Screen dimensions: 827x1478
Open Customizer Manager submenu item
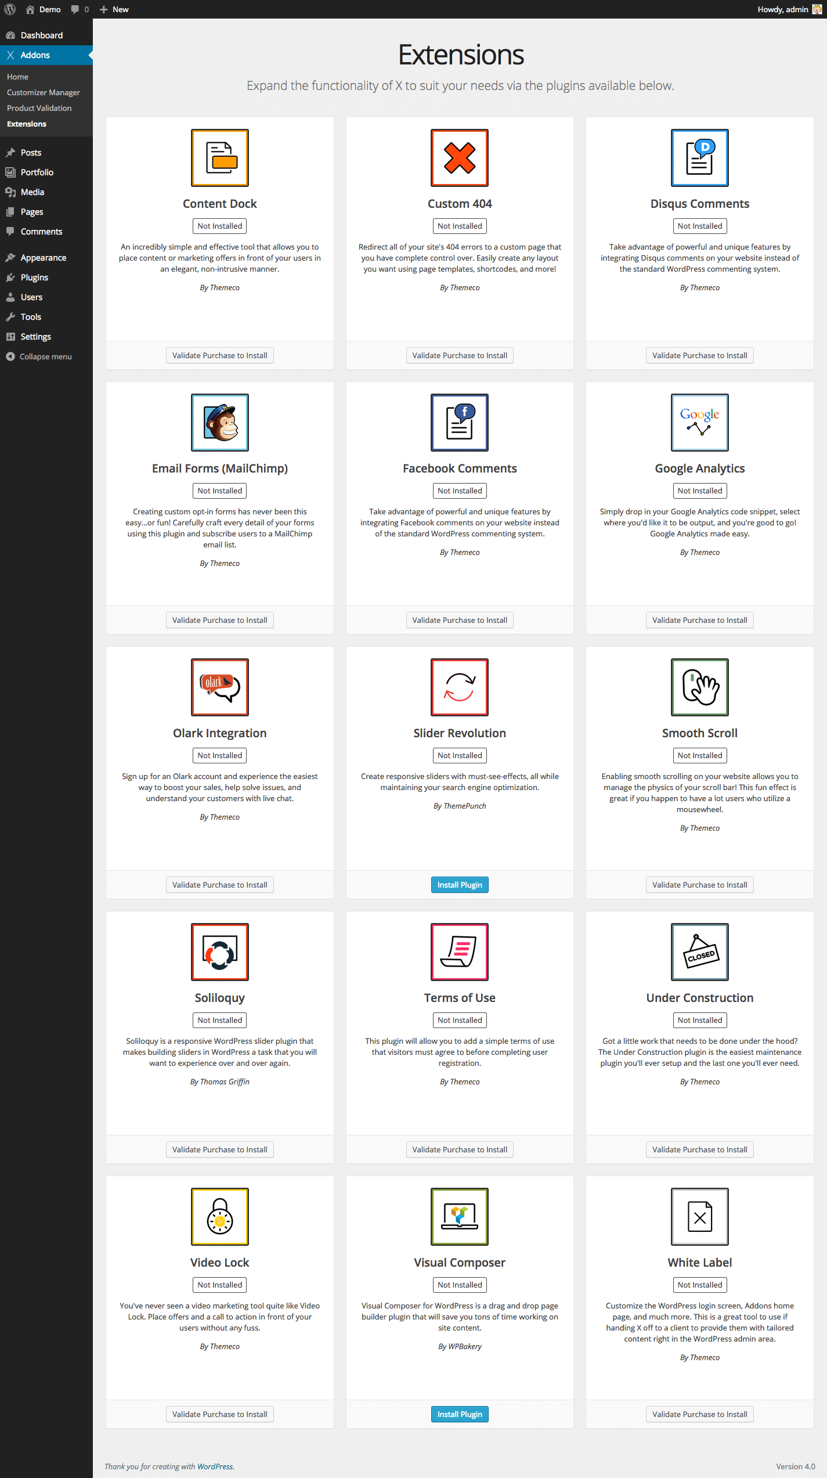pos(44,92)
